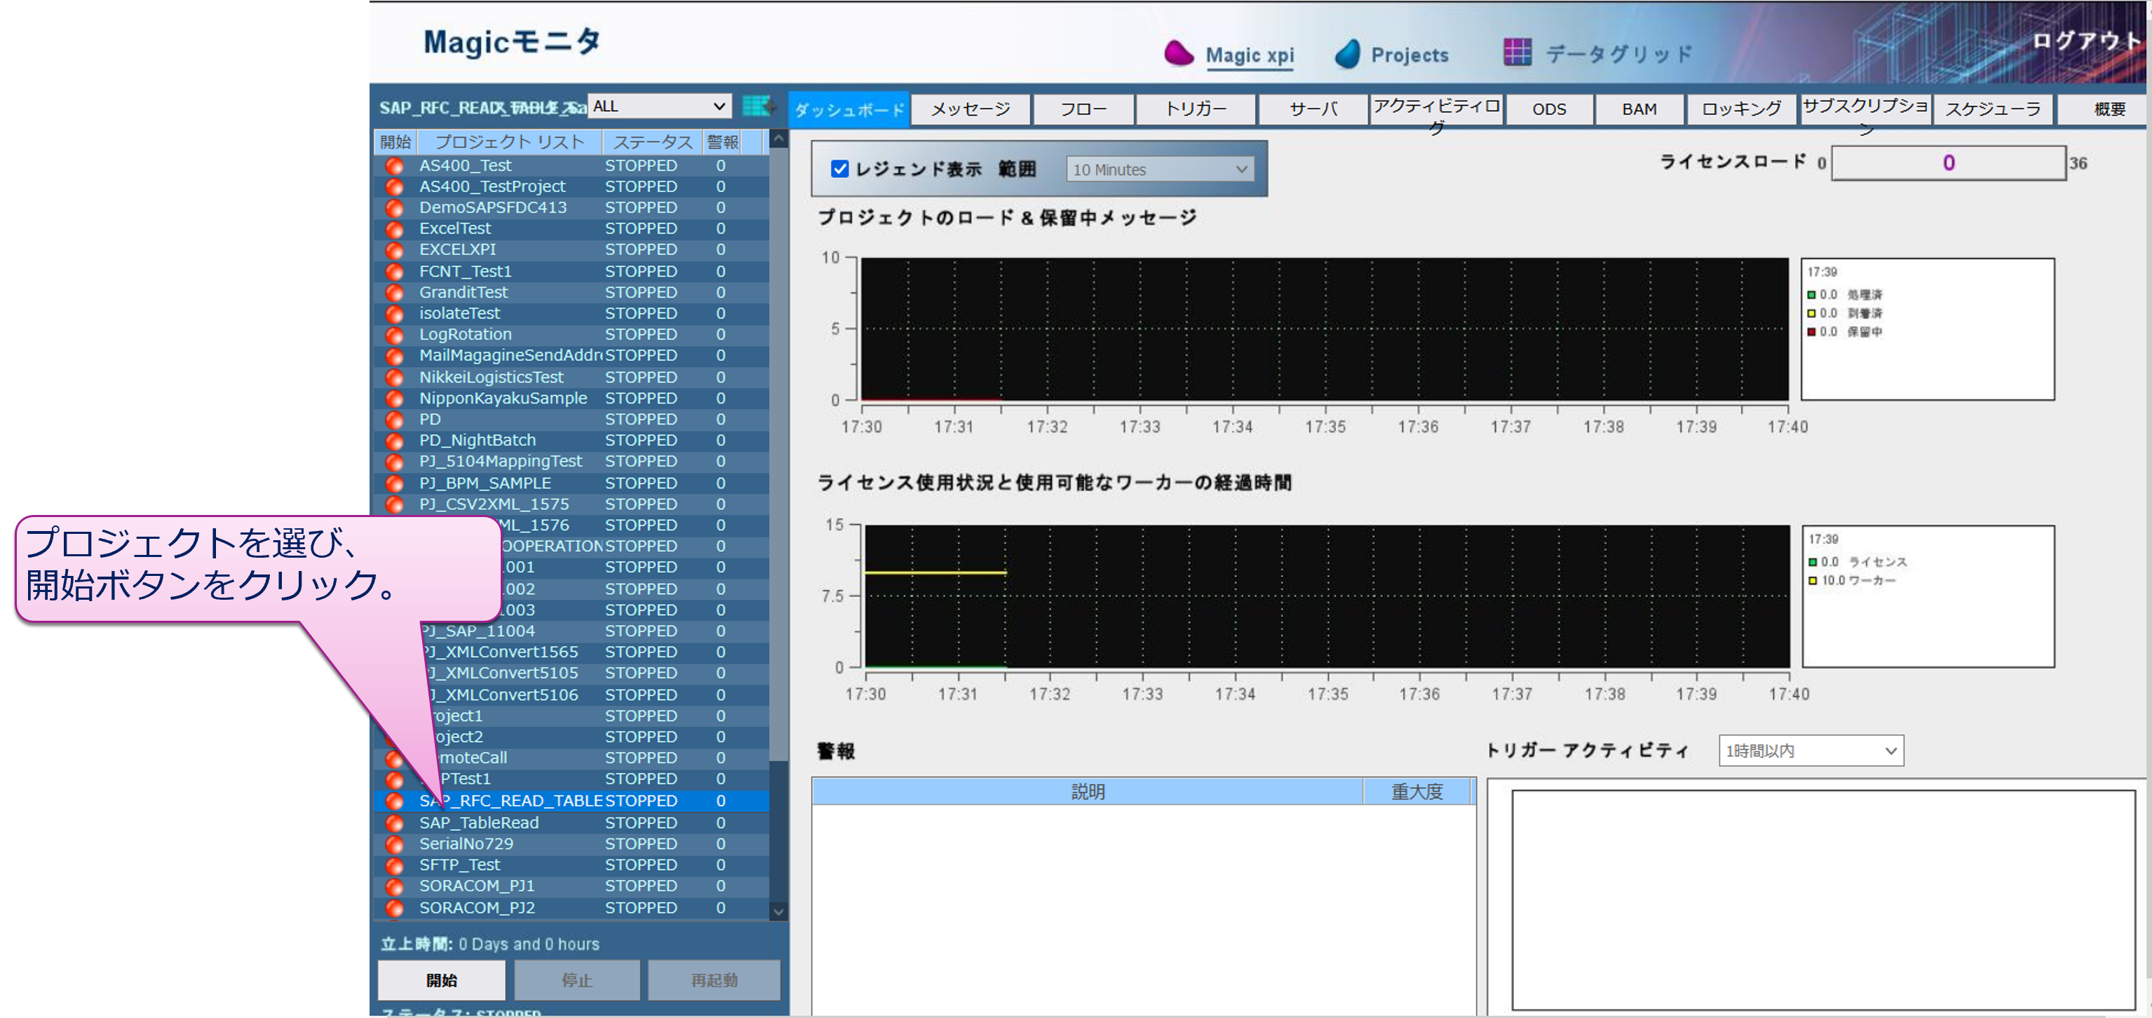Screen dimensions: 2152x1018
Task: Click the Projects blue drop icon
Action: tap(1347, 54)
